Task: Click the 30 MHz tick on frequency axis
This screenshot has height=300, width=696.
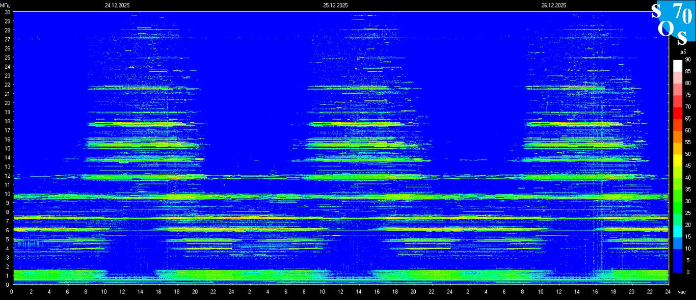Action: coord(7,12)
